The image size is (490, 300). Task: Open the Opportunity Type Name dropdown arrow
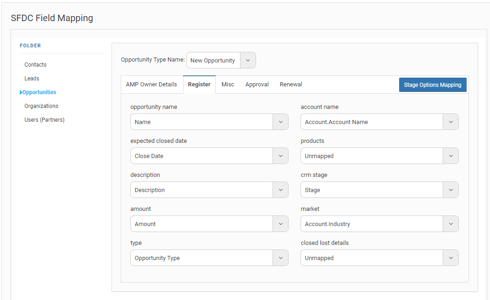tap(248, 60)
